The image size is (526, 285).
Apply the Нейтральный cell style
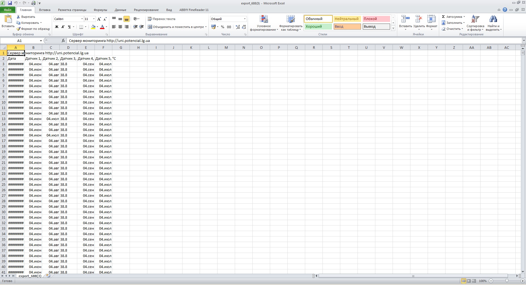347,19
